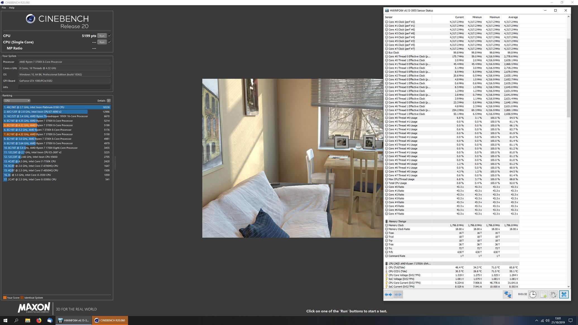Open the Ranking CPU dropdown
This screenshot has width=578, height=325.
[x=17, y=101]
